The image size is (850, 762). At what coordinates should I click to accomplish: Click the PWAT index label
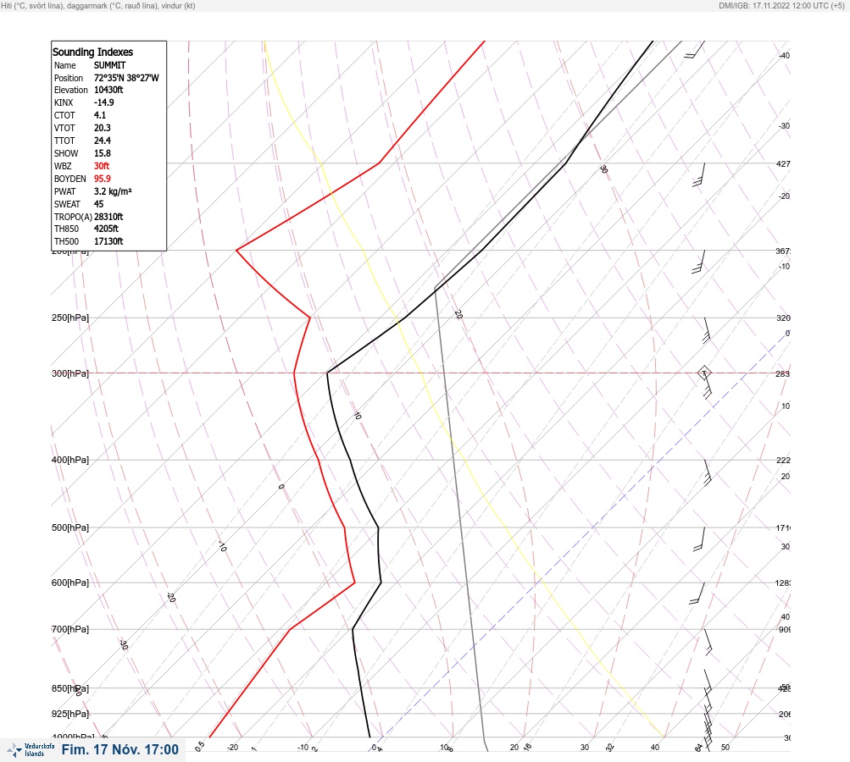pyautogui.click(x=65, y=191)
